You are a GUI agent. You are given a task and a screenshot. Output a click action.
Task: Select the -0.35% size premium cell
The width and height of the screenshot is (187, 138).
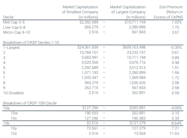click(x=176, y=48)
